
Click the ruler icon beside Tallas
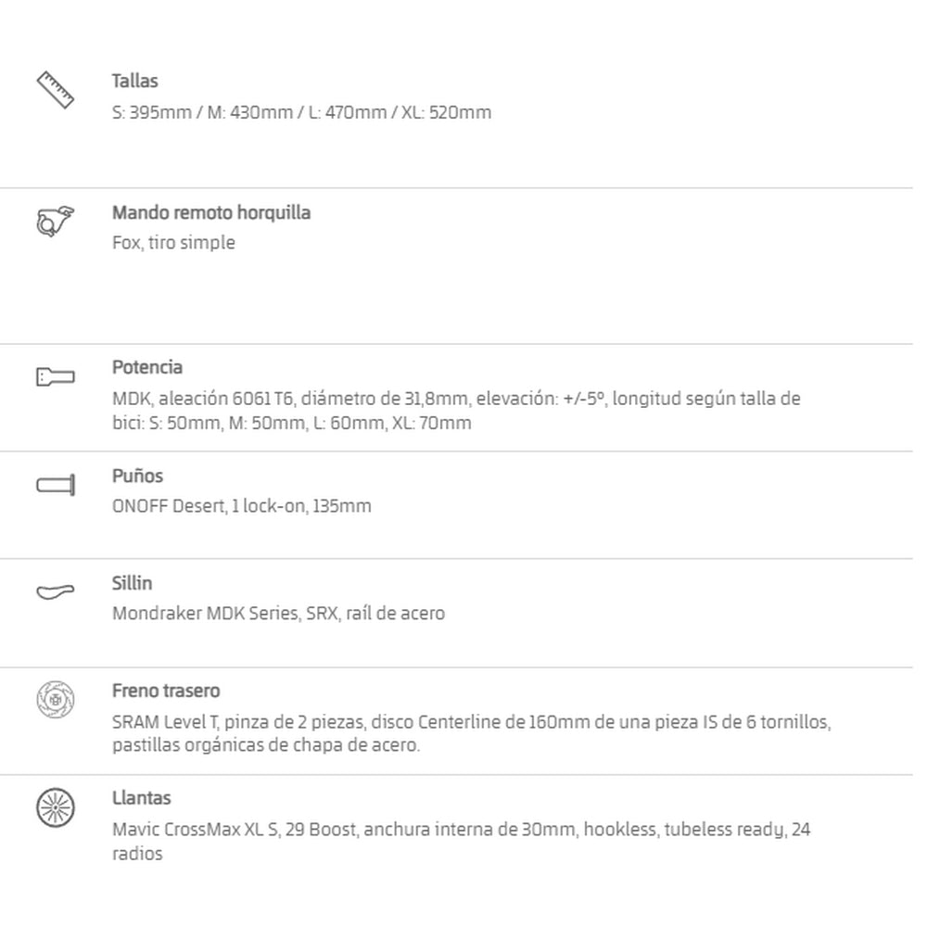56,90
